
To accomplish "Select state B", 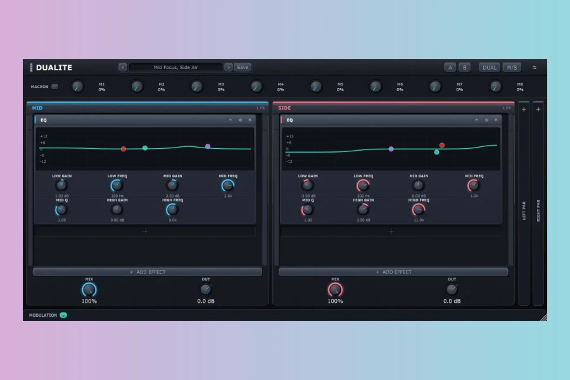I will [465, 67].
